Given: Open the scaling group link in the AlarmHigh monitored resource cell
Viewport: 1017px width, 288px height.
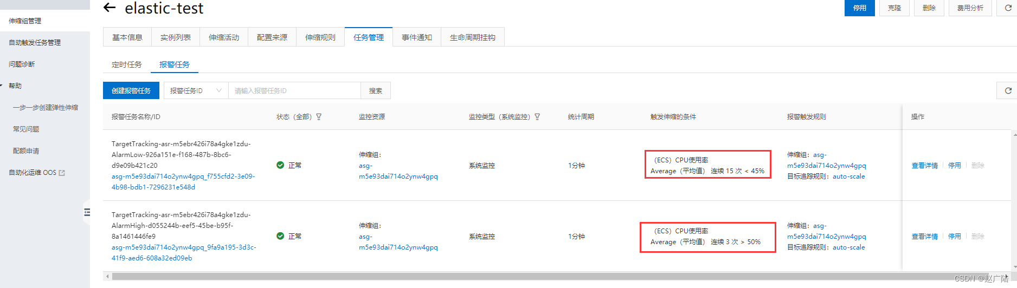Looking at the screenshot, I should point(398,242).
